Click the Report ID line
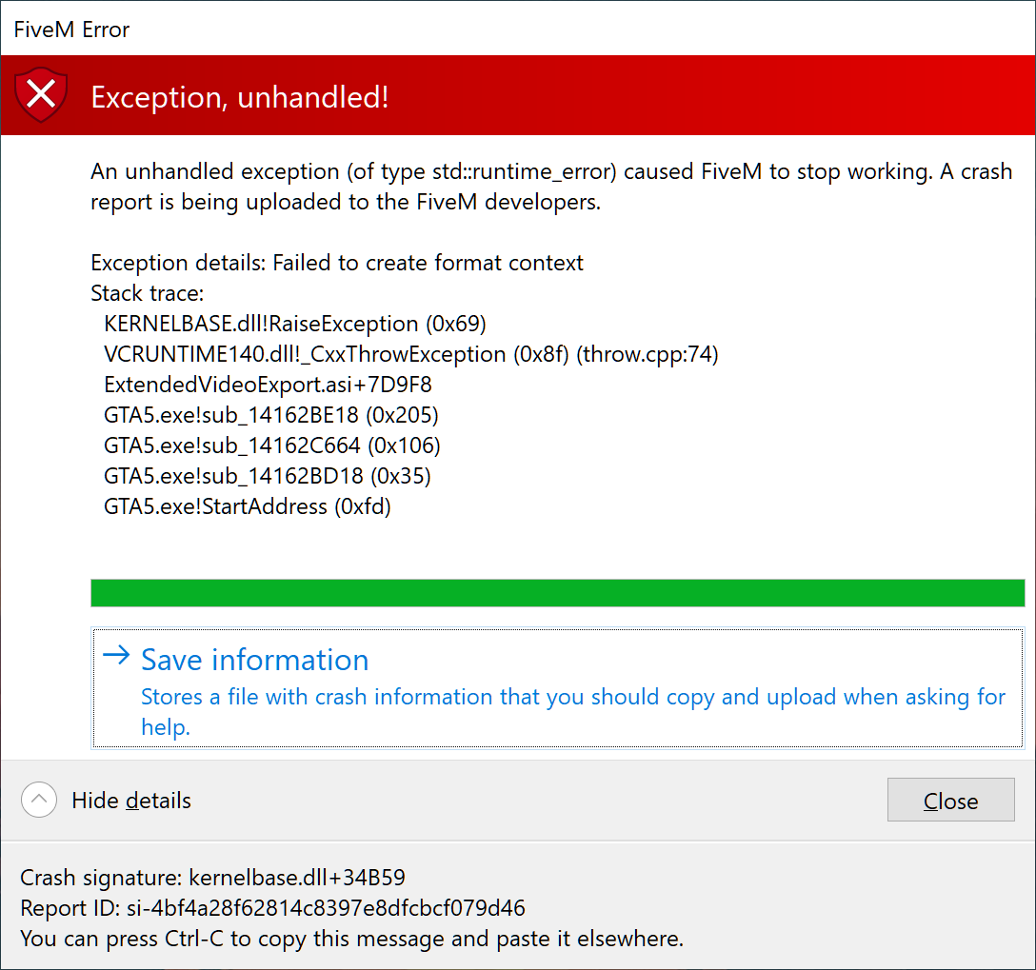 click(x=272, y=907)
